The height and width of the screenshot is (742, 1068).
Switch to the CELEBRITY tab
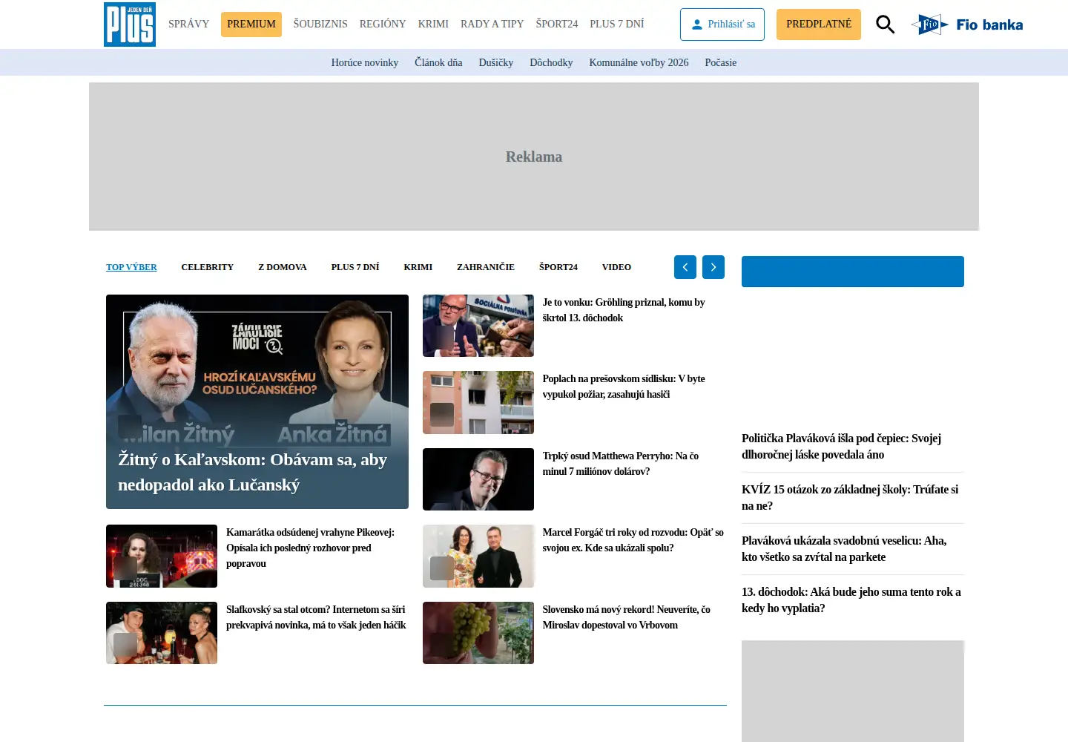208,267
